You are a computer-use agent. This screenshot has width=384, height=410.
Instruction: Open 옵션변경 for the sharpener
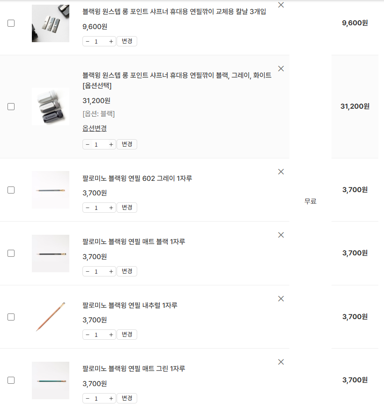click(x=95, y=128)
